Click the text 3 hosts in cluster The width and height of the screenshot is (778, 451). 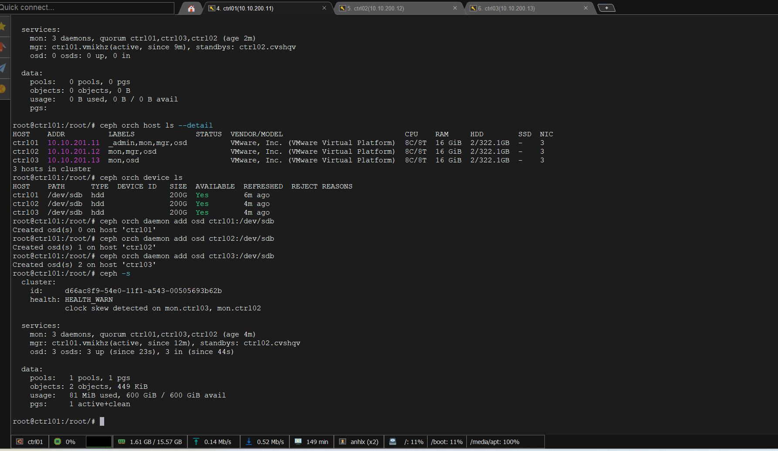point(52,169)
